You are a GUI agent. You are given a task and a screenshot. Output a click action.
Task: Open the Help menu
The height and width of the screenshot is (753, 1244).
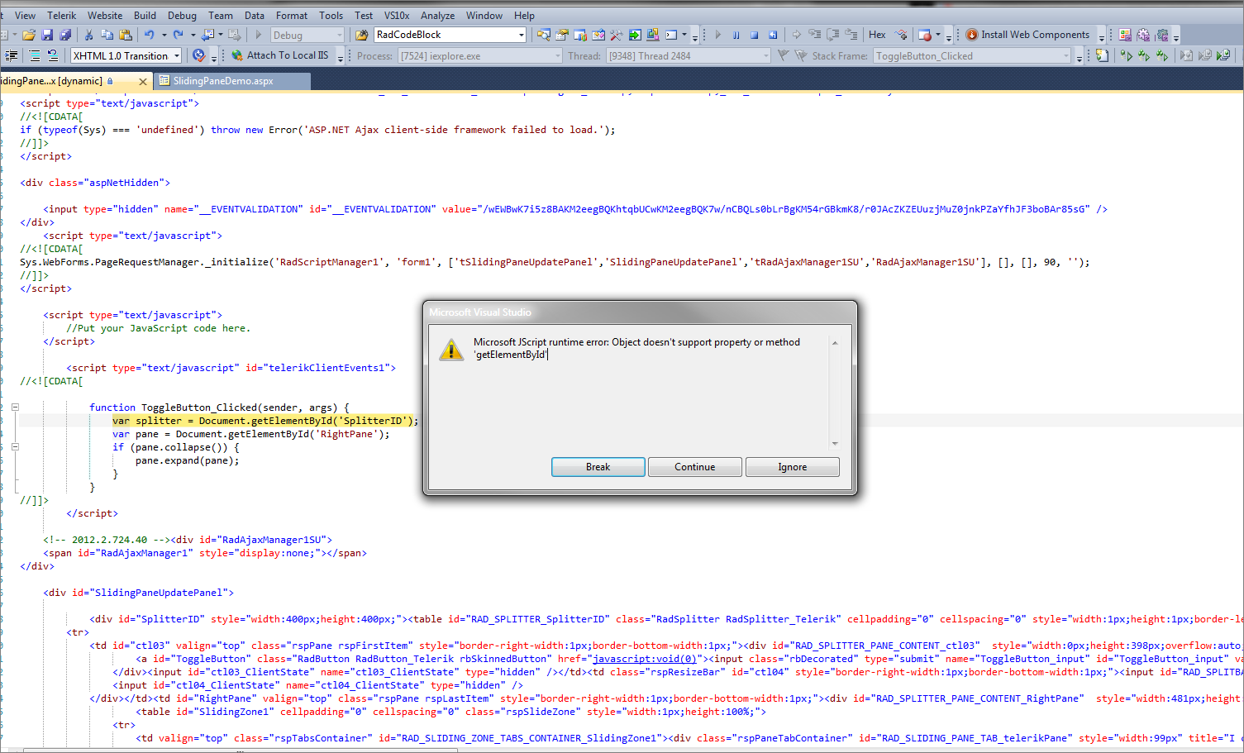524,15
